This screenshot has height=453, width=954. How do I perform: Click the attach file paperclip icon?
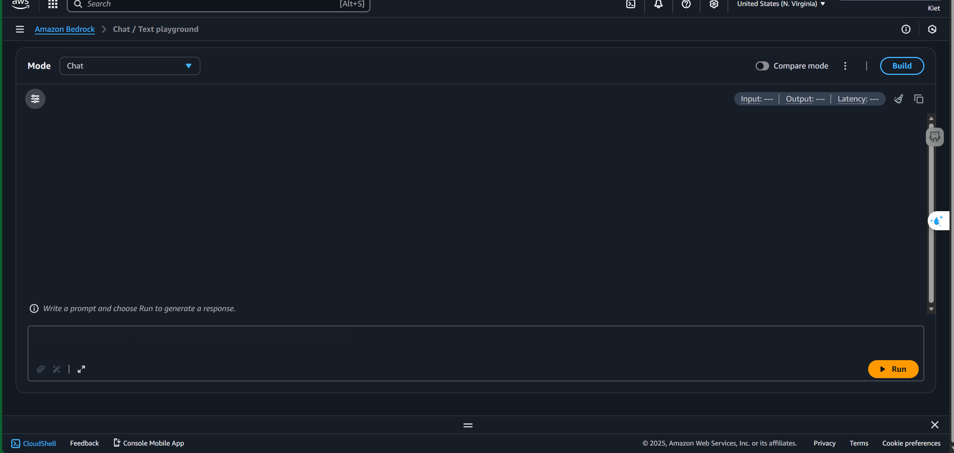click(x=41, y=369)
